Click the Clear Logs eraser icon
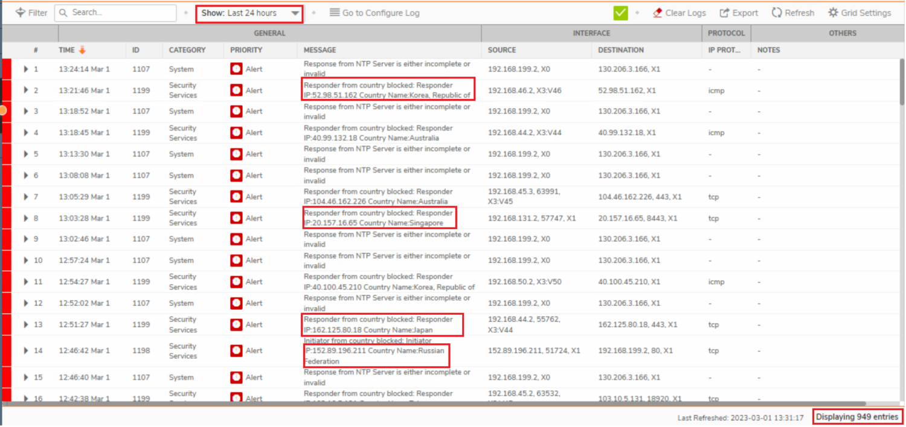Viewport: 906px width, 427px height. 658,13
